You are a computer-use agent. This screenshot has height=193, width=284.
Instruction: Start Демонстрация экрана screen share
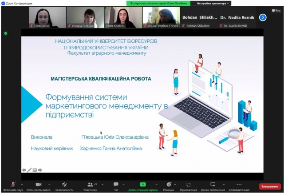pos(143,187)
